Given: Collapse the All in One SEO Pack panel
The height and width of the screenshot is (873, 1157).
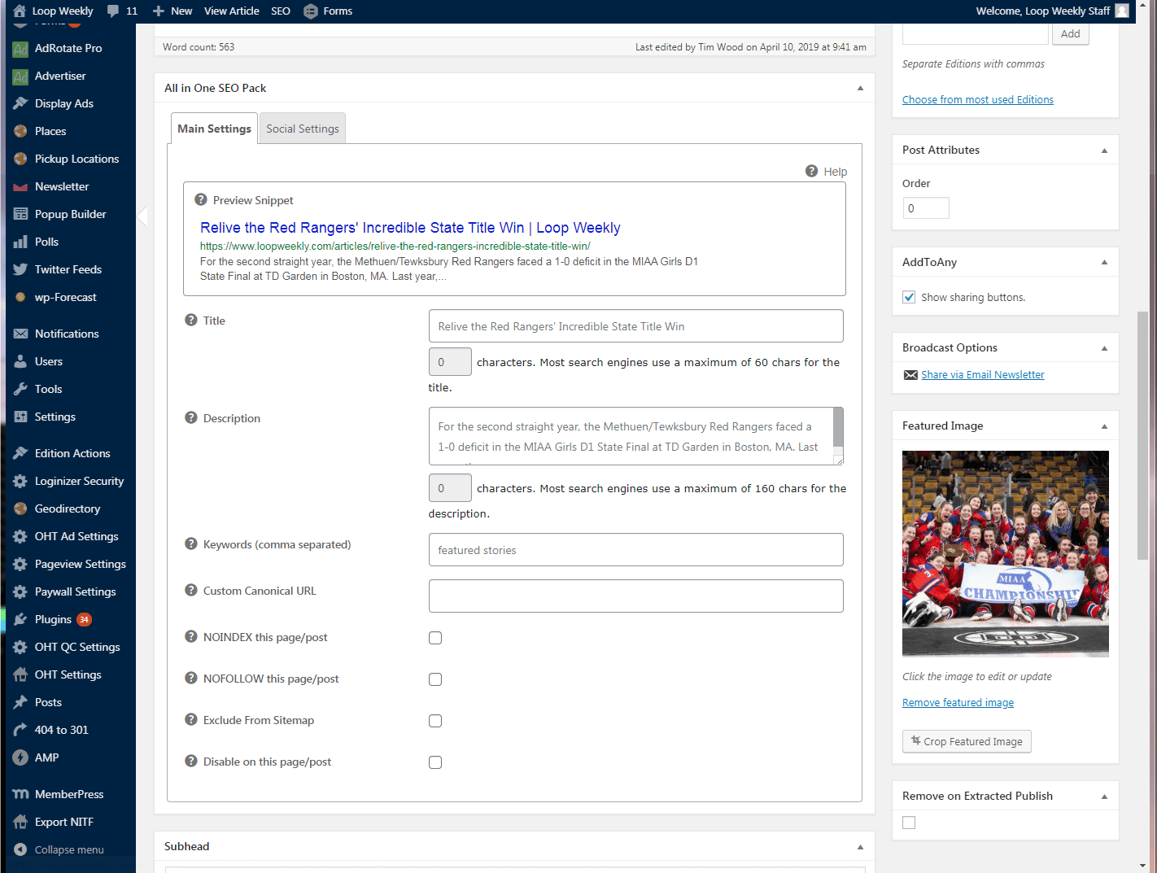Looking at the screenshot, I should point(860,88).
